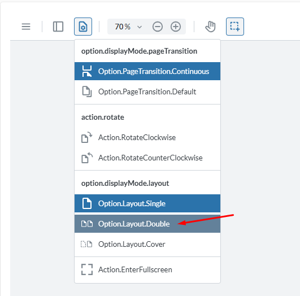Expand zoom options via chevron arrow
This screenshot has height=296, width=300.
coord(140,27)
